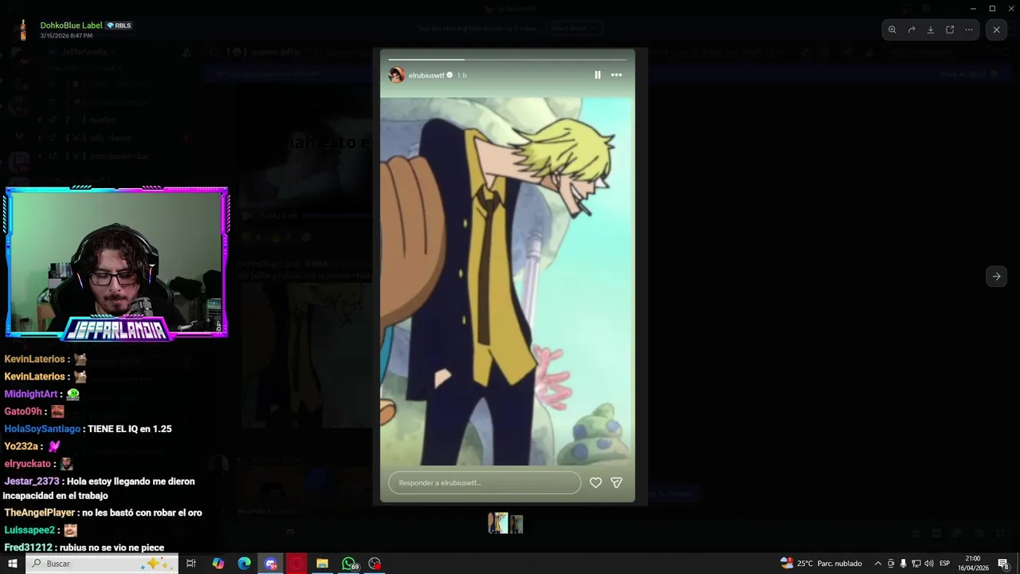The width and height of the screenshot is (1020, 574).
Task: Click the Buscar taskbar search box
Action: (x=102, y=564)
